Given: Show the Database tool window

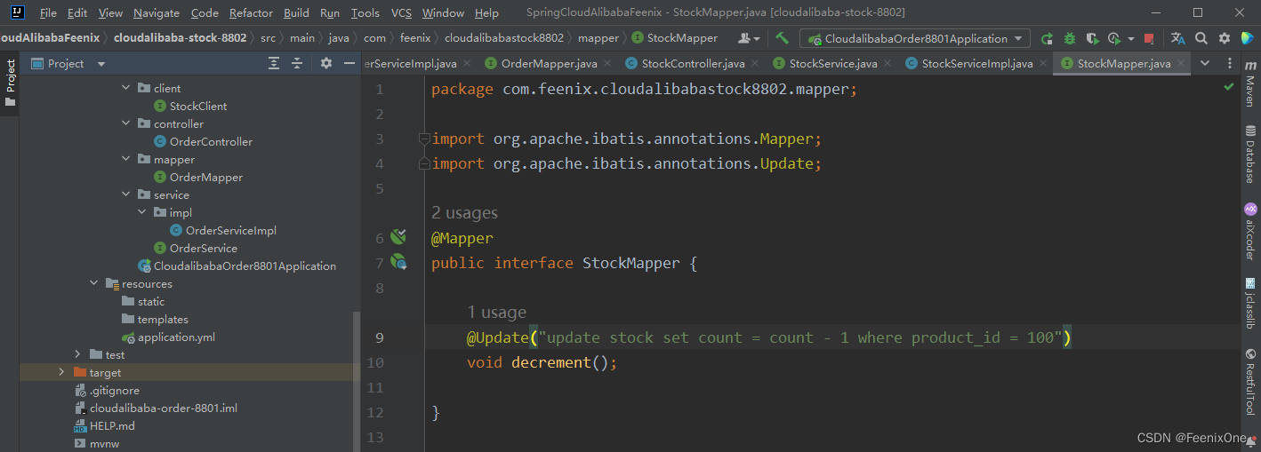Looking at the screenshot, I should [1249, 155].
